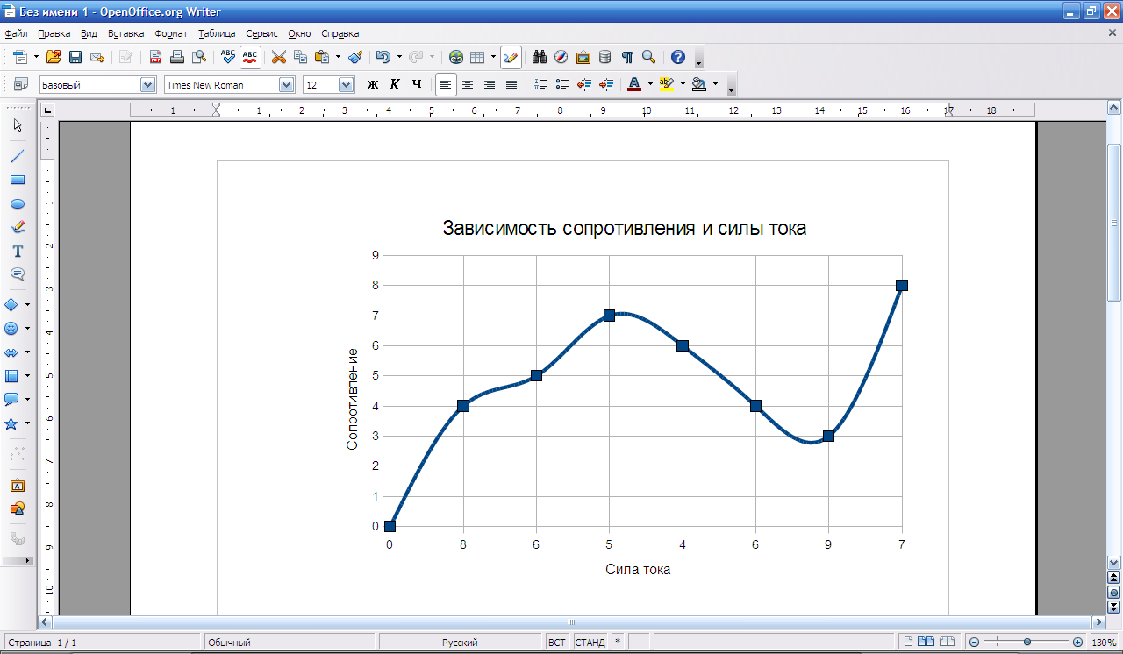Select the Format Paintbrush
The image size is (1123, 654).
point(355,57)
